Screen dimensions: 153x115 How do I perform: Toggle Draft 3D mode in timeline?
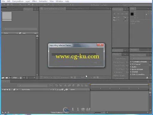pos(60,85)
